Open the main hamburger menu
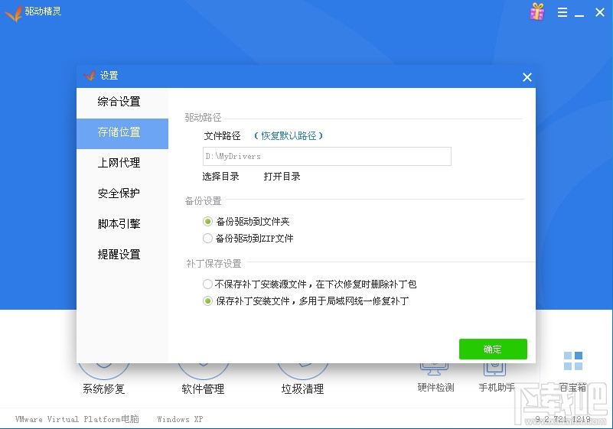Screen dimensions: 613x429 [x=562, y=12]
